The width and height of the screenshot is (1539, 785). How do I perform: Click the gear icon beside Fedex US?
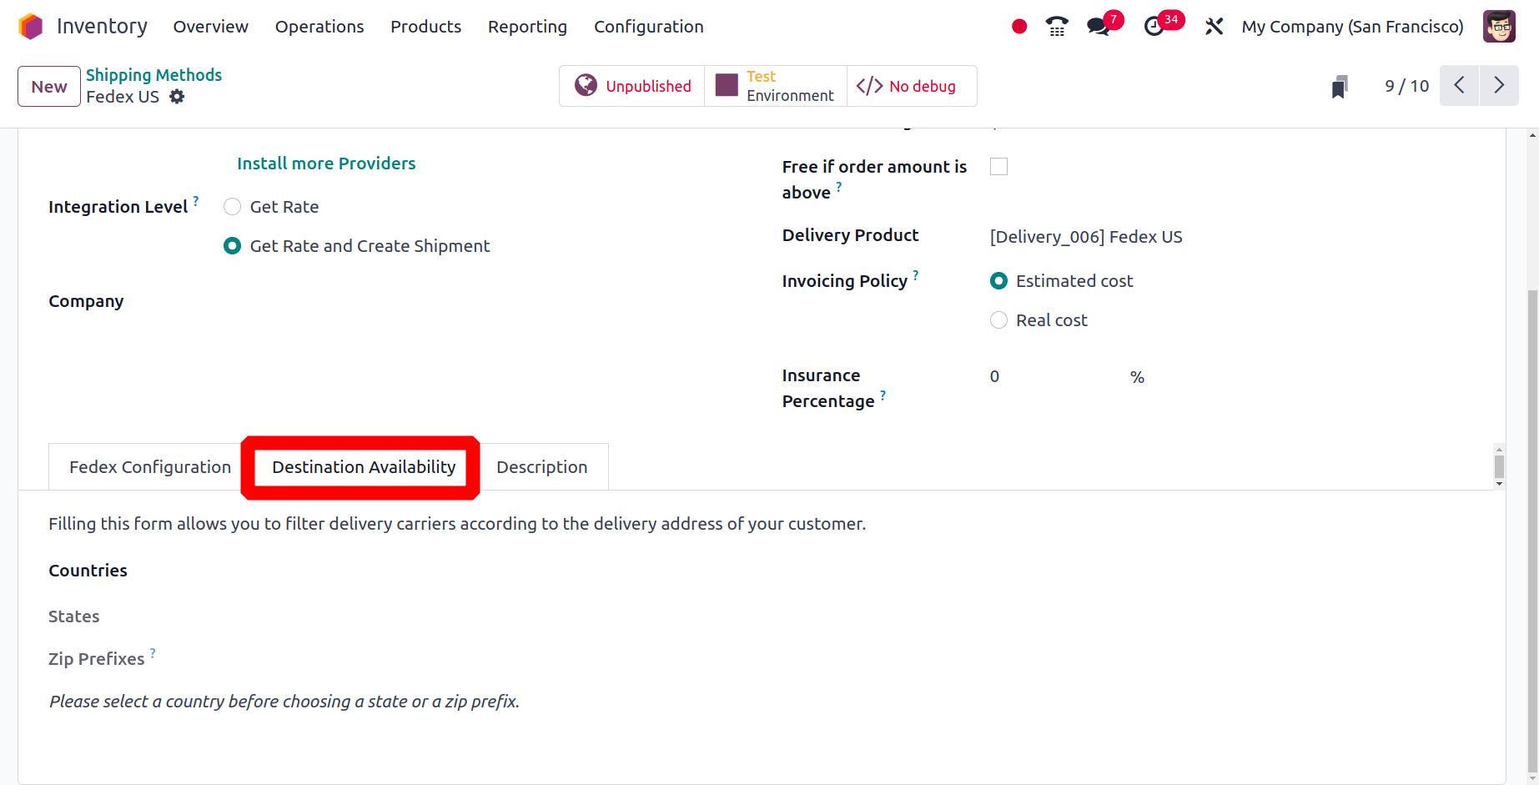177,97
